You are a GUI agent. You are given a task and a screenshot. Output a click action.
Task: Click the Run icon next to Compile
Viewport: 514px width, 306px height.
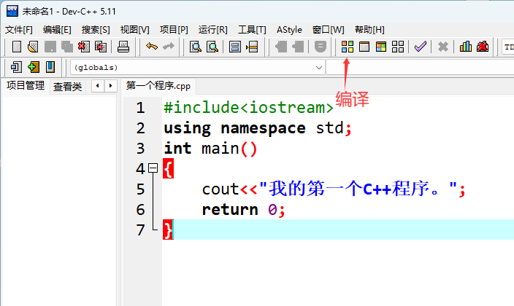click(364, 47)
